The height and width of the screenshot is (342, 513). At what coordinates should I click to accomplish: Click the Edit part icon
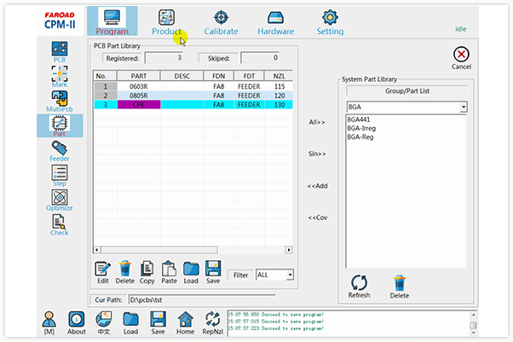pos(103,272)
